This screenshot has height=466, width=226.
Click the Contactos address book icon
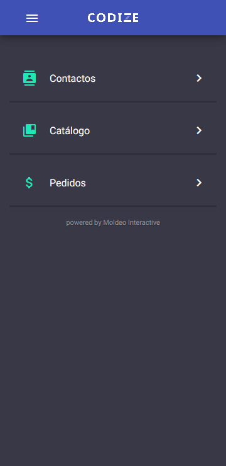point(30,78)
